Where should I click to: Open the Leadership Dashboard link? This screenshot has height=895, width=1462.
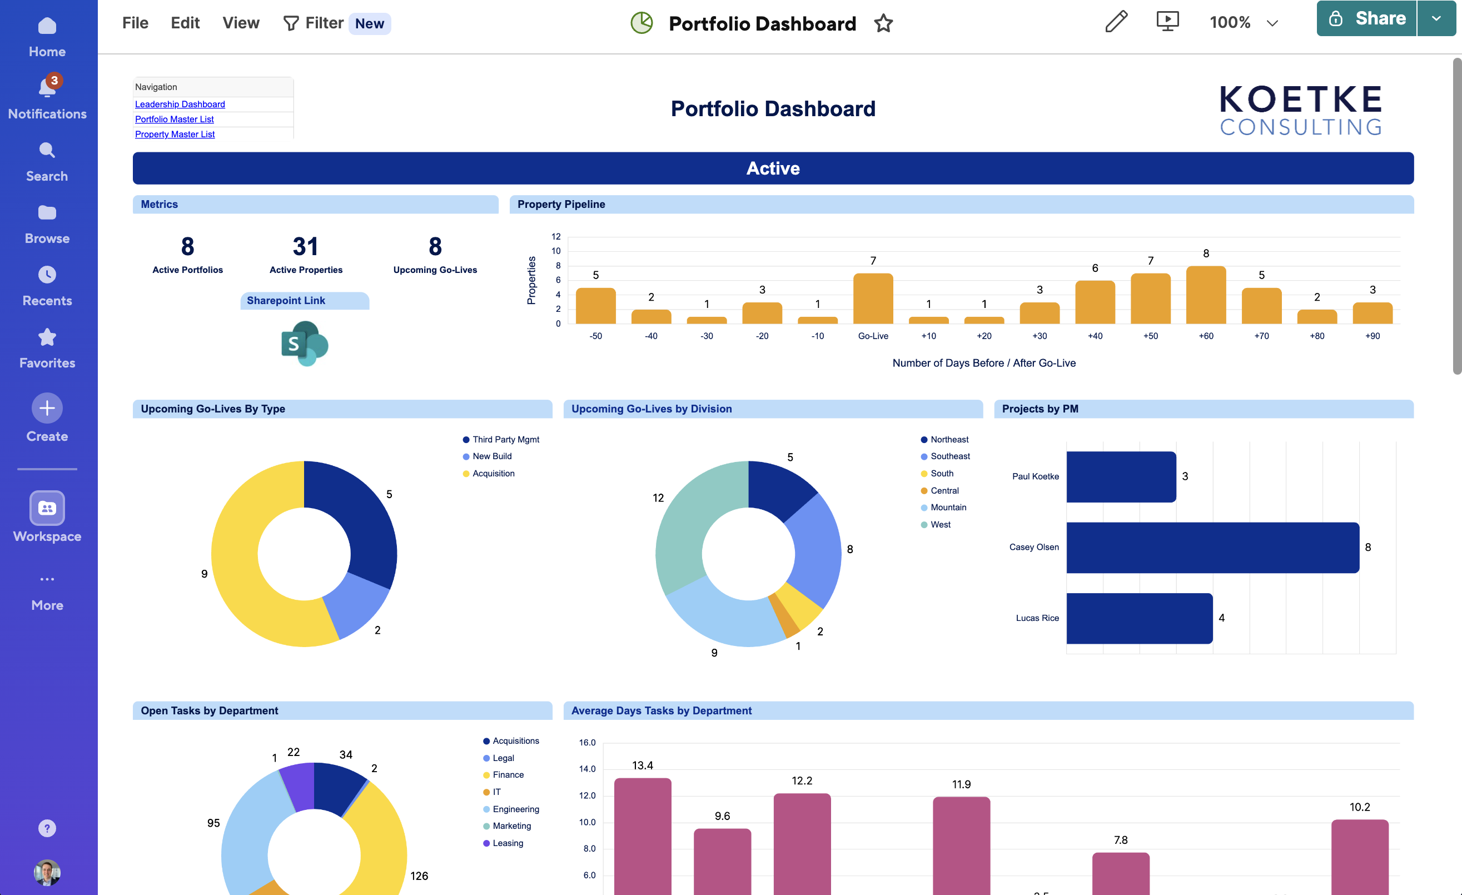180,105
